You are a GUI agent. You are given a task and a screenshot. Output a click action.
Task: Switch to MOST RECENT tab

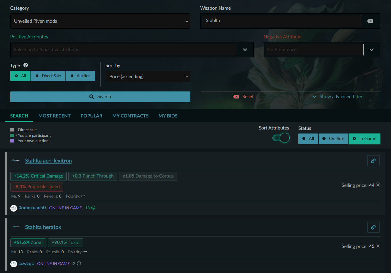pos(54,116)
